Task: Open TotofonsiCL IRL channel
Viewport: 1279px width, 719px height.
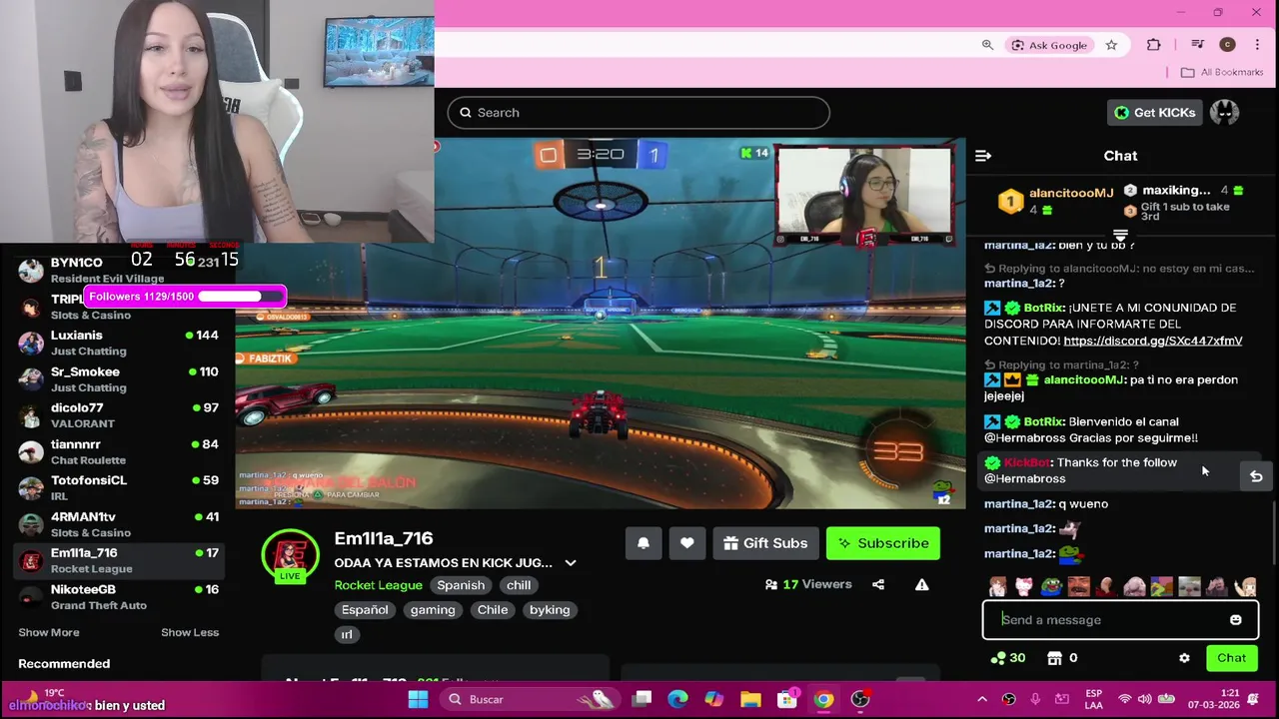Action: [x=120, y=487]
